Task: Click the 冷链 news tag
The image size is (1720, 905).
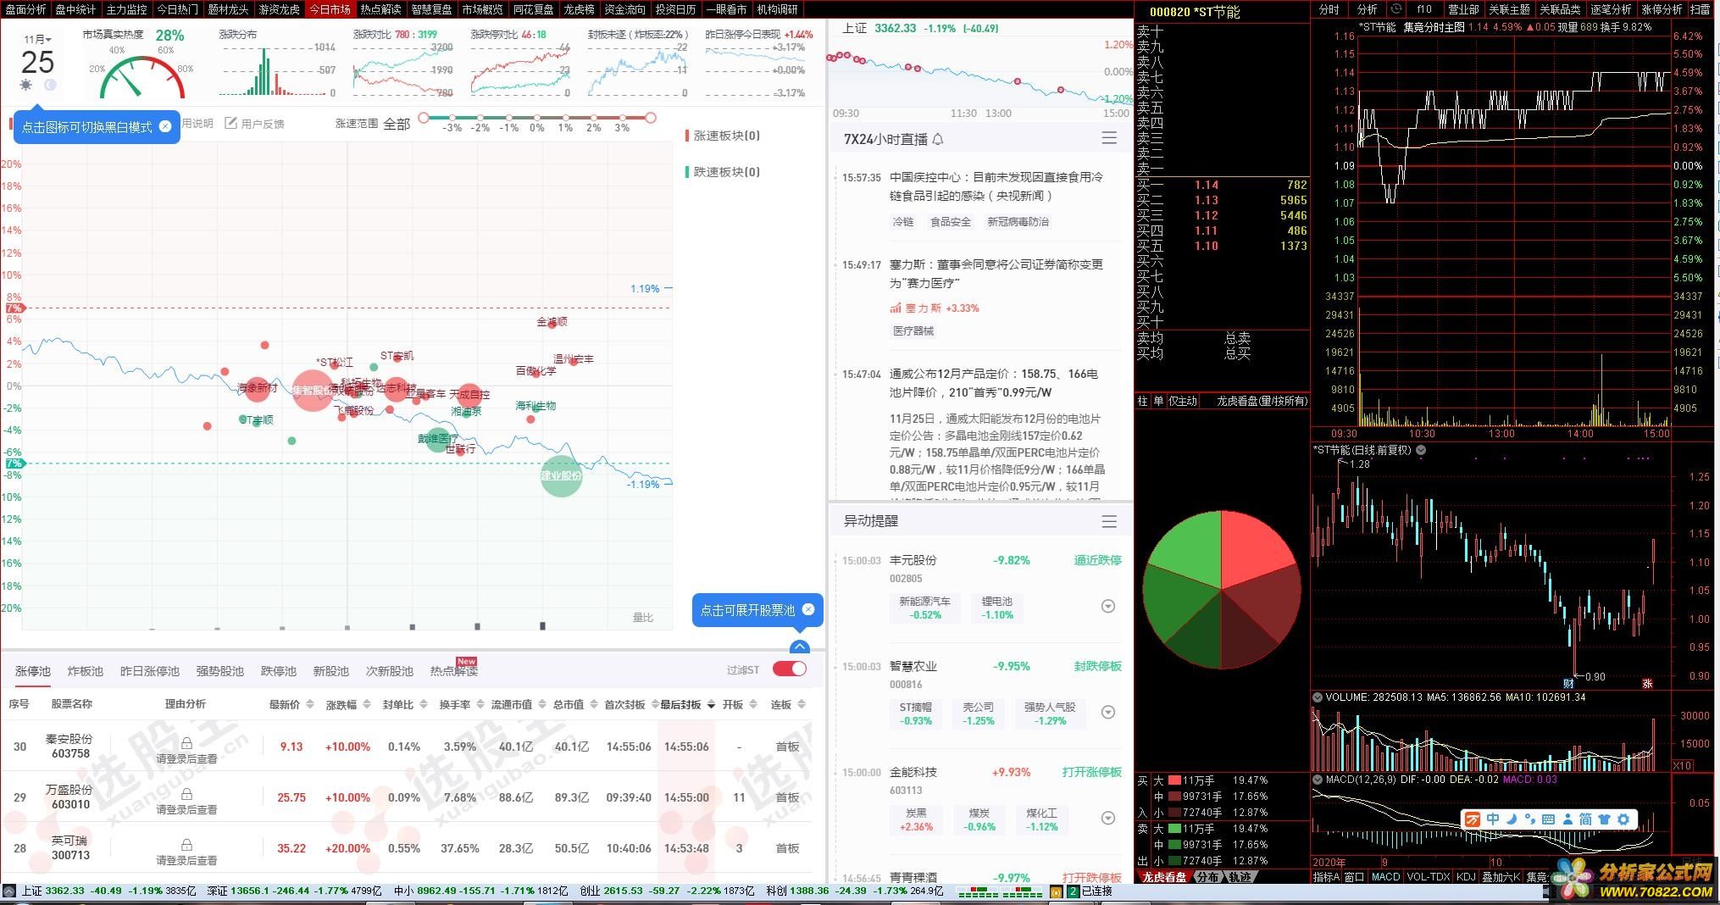Action: pyautogui.click(x=903, y=222)
